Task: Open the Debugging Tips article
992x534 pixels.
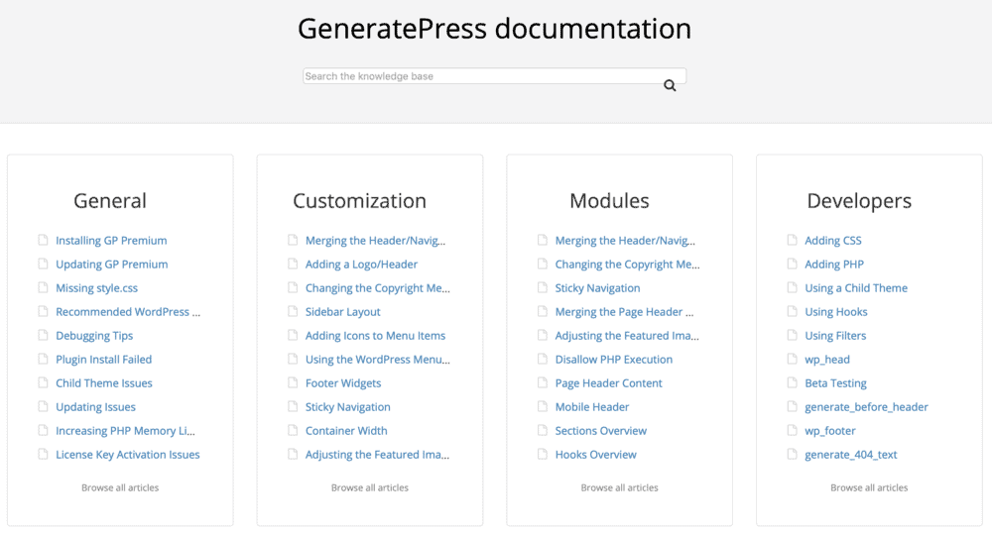Action: tap(94, 336)
